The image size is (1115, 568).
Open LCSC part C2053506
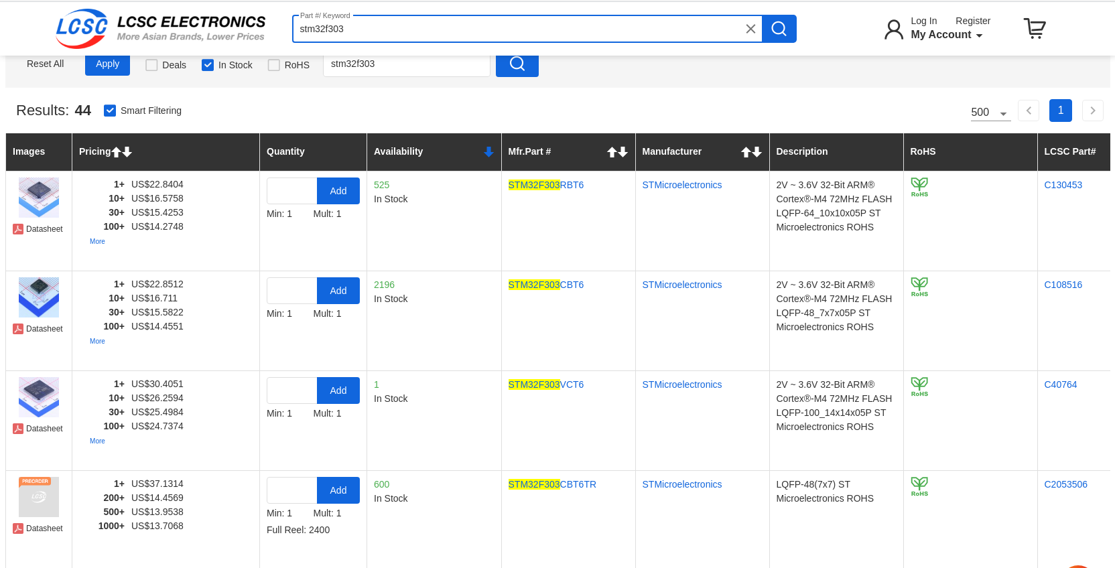tap(1065, 484)
